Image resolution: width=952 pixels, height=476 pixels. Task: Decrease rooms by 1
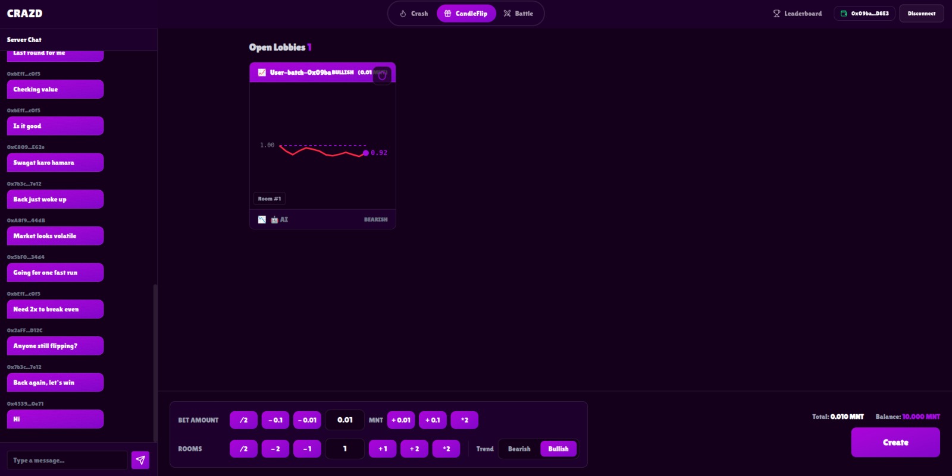coord(307,449)
